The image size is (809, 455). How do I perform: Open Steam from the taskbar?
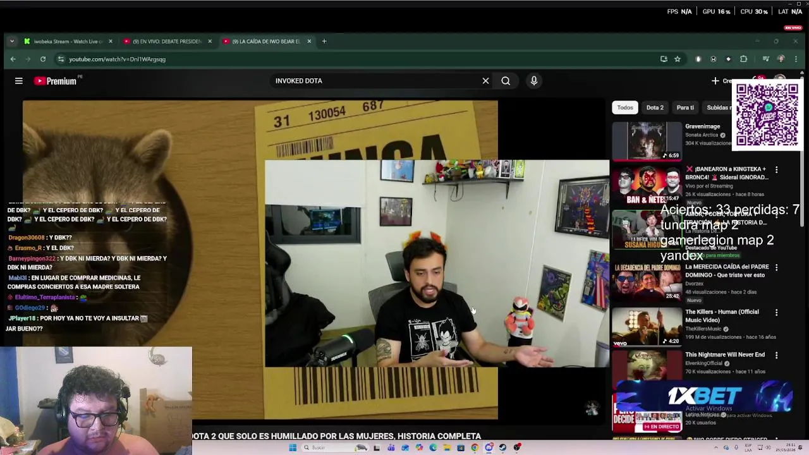tap(503, 447)
